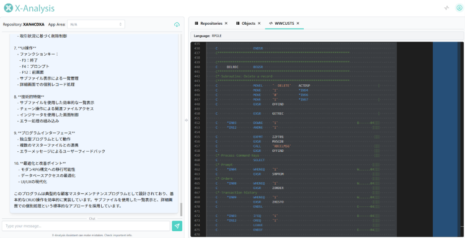Click the X-Analysis logo icon

tap(8, 8)
